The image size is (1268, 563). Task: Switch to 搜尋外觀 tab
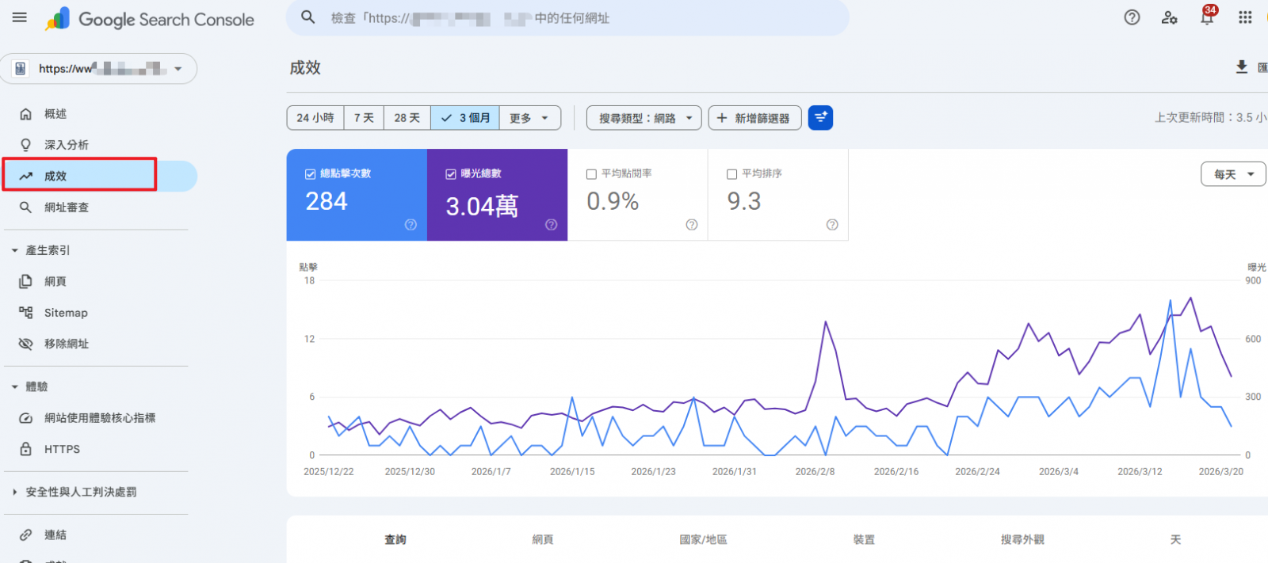[x=1022, y=539]
